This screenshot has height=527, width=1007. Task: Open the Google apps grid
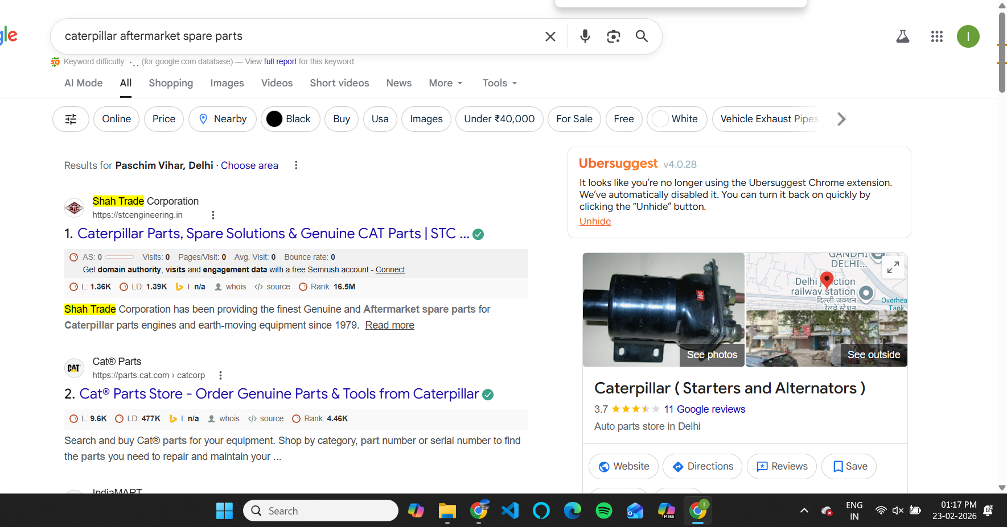click(936, 36)
